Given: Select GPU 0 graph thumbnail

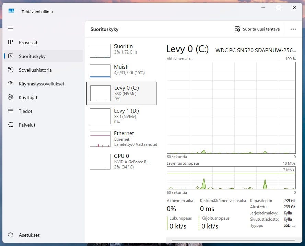Looking at the screenshot, I should click(100, 162).
